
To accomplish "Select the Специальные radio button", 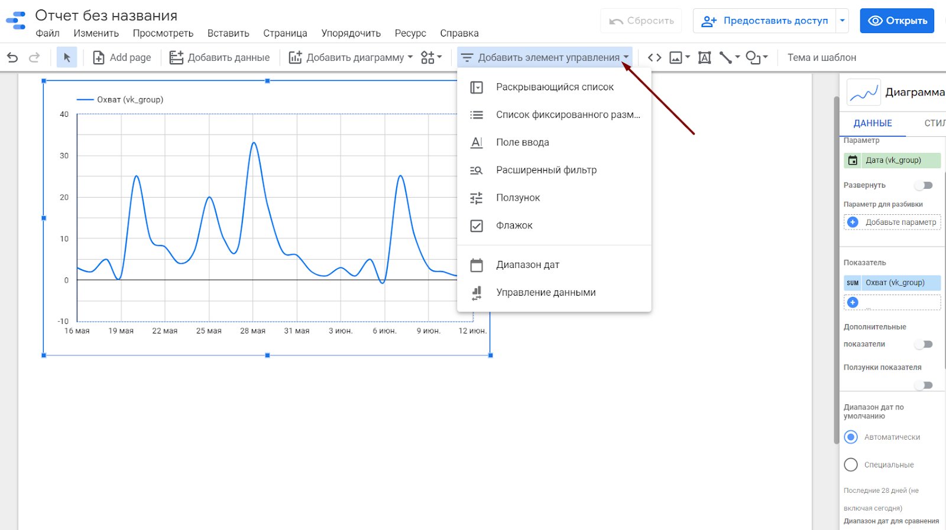I will (x=851, y=464).
